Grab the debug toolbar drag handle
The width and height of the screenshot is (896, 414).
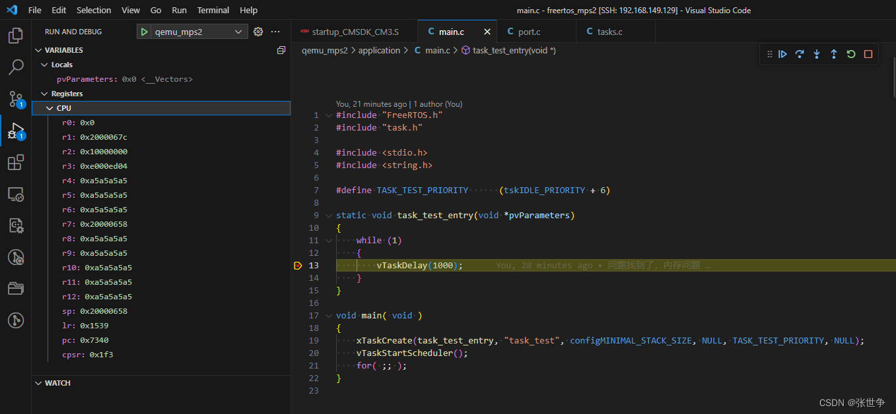point(769,54)
